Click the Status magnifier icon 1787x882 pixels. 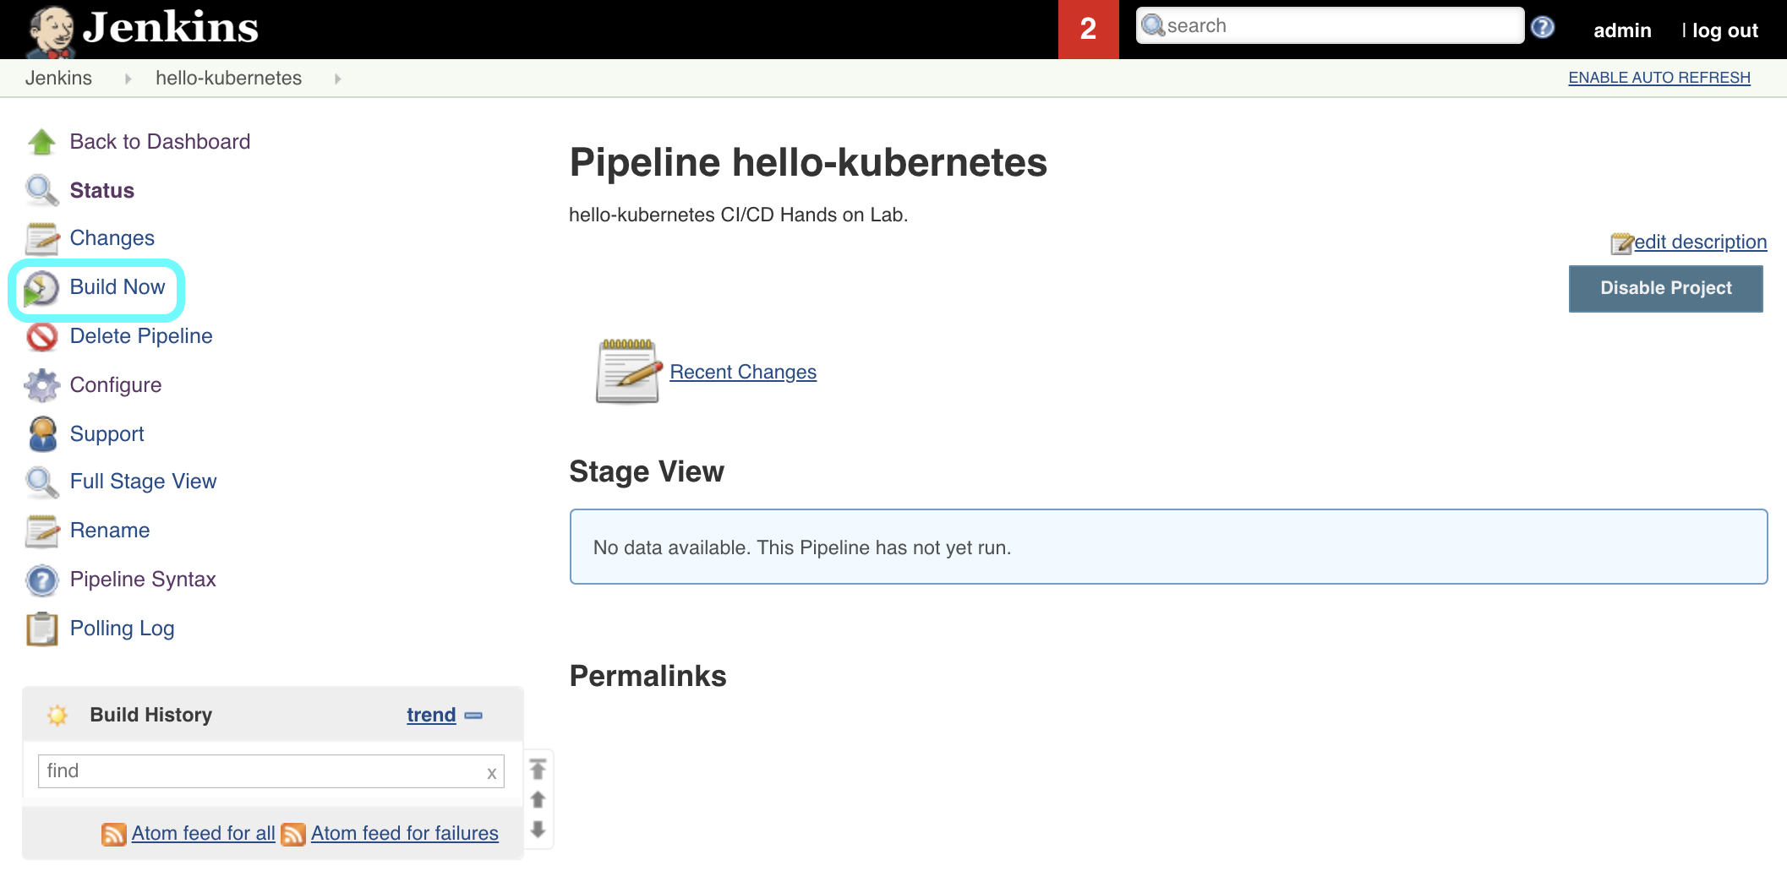pyautogui.click(x=41, y=190)
